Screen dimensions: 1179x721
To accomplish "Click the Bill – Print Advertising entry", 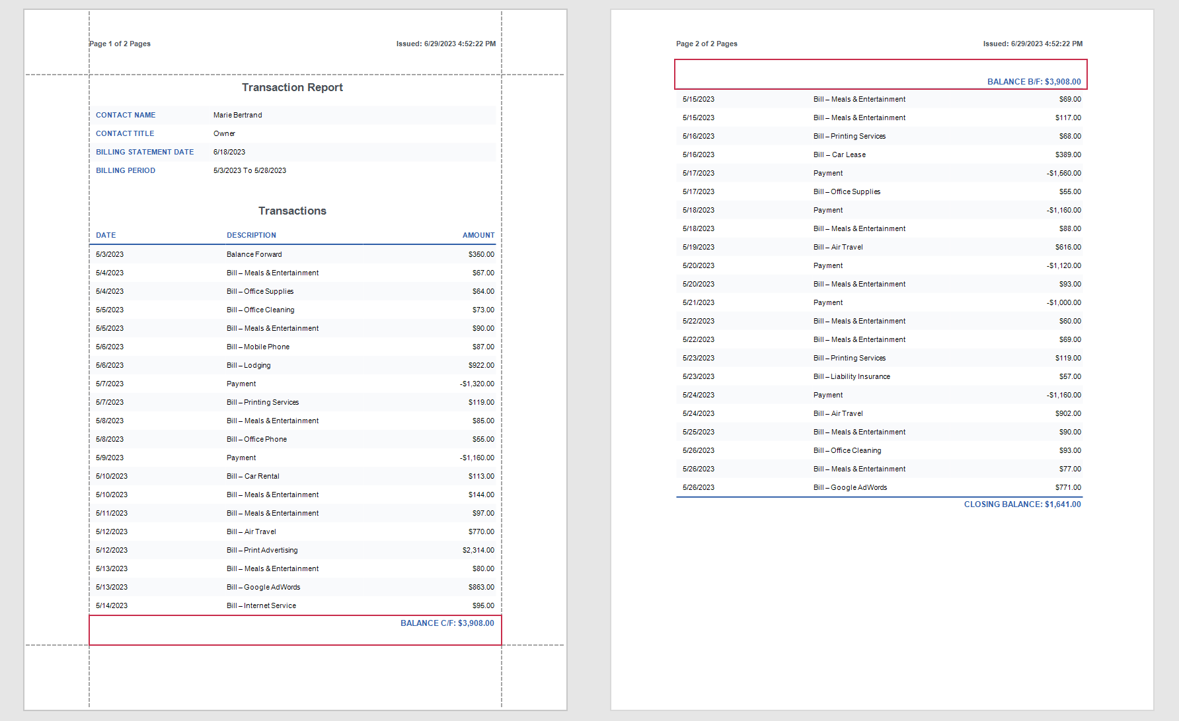I will pos(262,550).
